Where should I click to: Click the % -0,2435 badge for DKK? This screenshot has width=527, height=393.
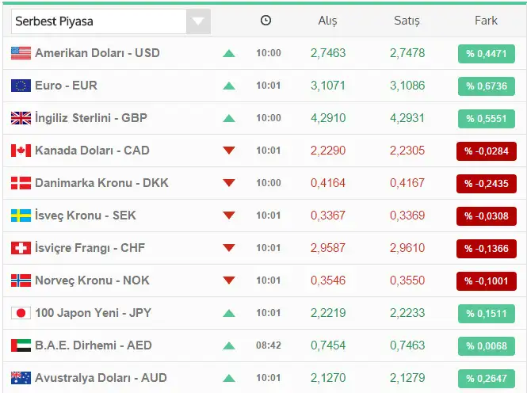tap(487, 184)
